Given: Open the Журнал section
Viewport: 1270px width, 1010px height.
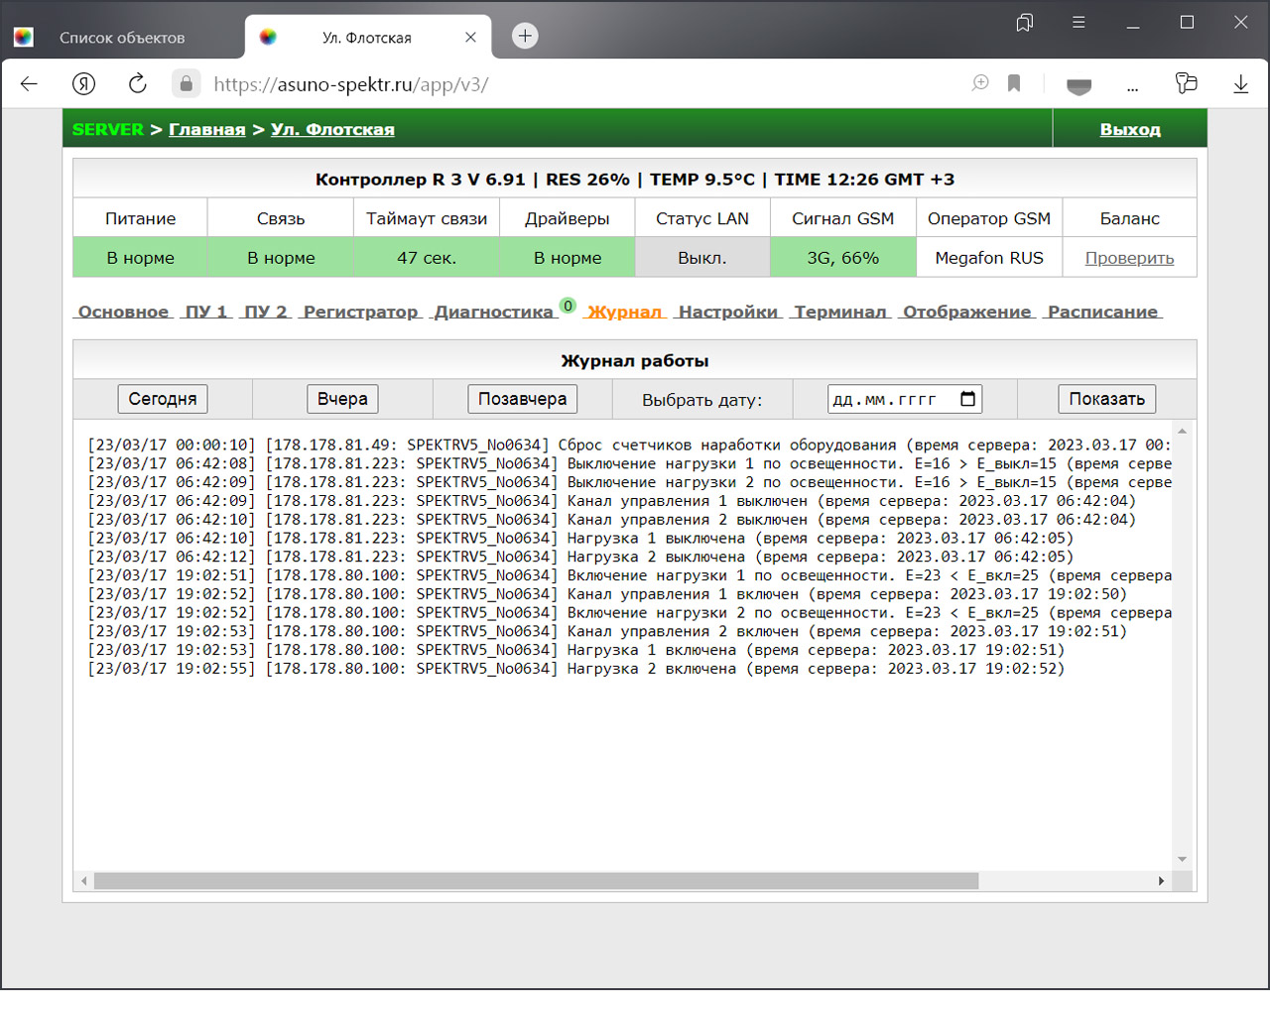Looking at the screenshot, I should (x=624, y=312).
